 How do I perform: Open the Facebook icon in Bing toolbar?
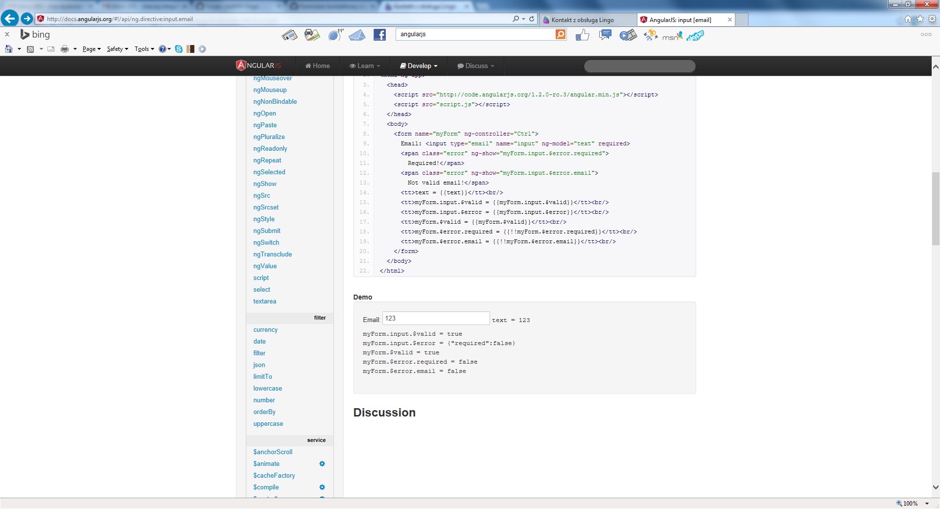coord(379,35)
